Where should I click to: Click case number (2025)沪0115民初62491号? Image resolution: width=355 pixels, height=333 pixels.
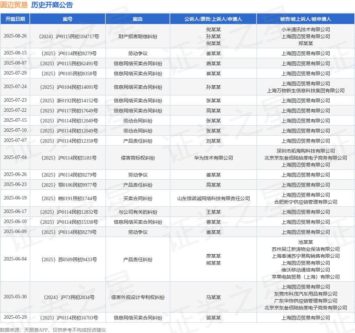tap(69, 63)
